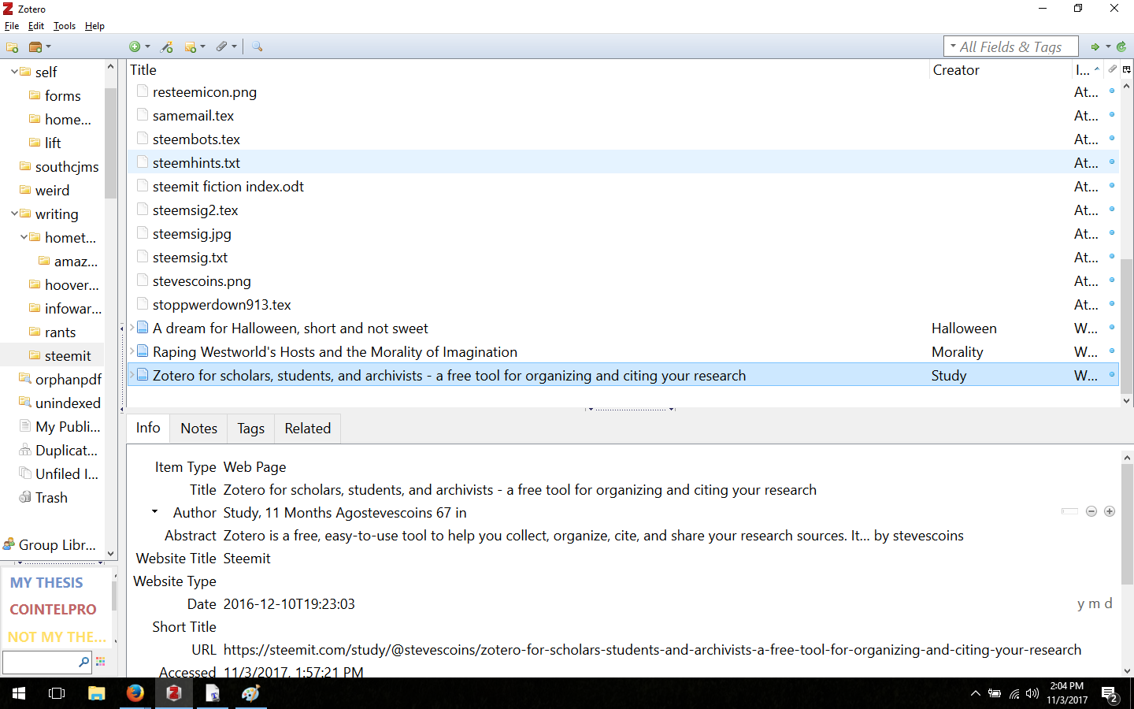Select the 'rants' collection
Viewport: 1134px width, 709px height.
point(52,332)
